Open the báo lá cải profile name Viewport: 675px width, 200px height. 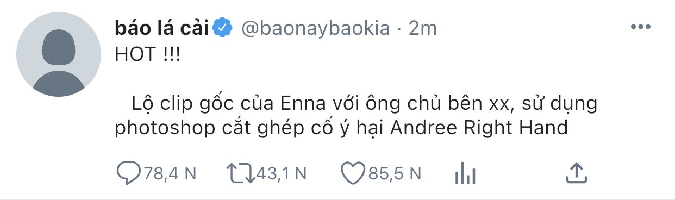click(162, 28)
